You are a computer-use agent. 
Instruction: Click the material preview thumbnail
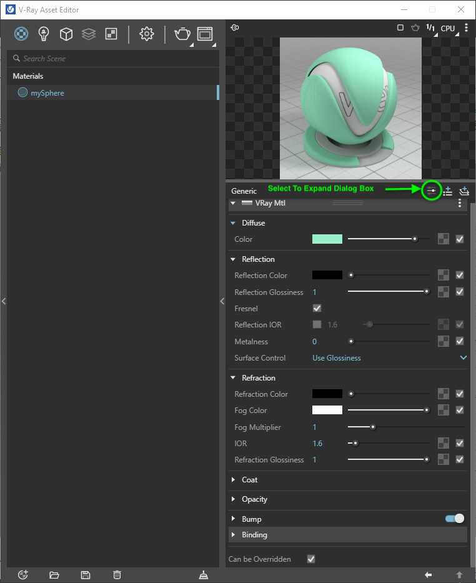click(350, 108)
